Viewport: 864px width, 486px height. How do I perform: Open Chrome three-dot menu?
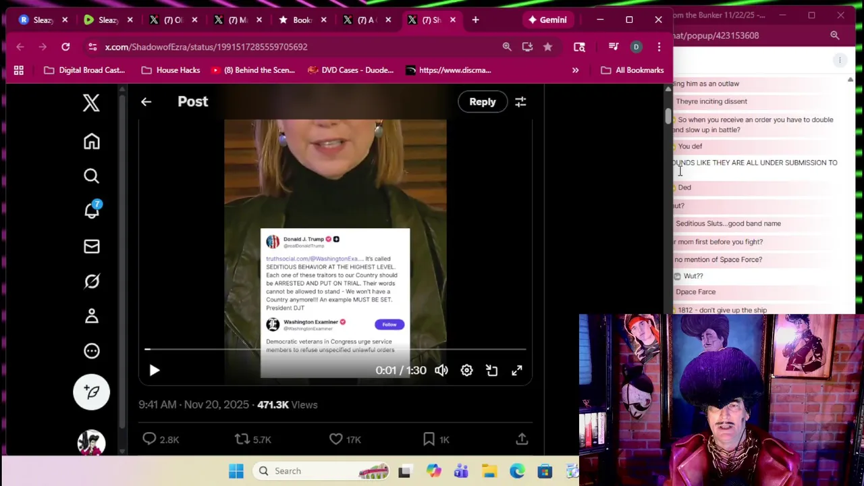click(x=659, y=47)
